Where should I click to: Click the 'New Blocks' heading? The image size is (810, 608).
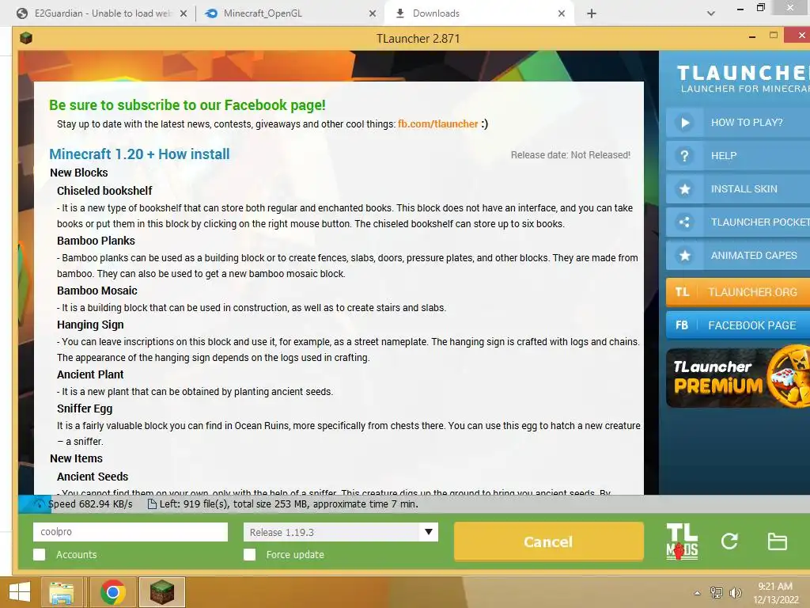click(x=78, y=173)
